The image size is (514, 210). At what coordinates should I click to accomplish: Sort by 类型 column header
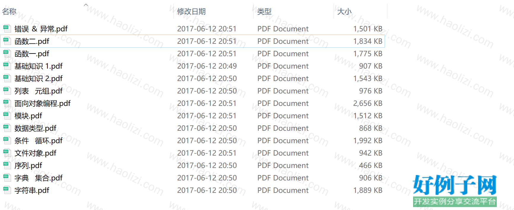pyautogui.click(x=264, y=12)
